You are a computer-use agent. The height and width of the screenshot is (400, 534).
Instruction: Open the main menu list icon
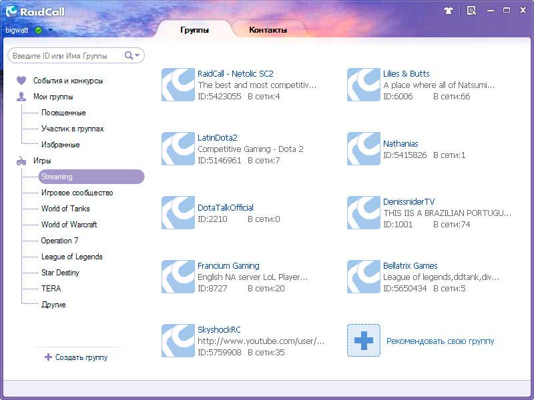pyautogui.click(x=471, y=11)
